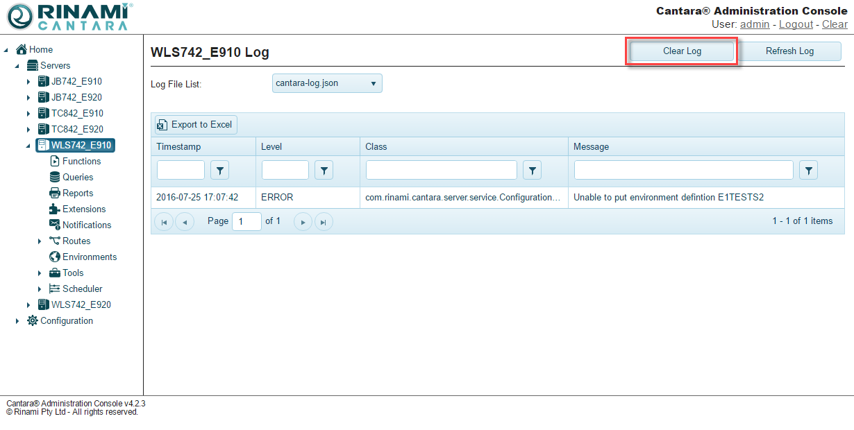This screenshot has height=430, width=854.
Task: Export the log to Excel
Action: [x=195, y=125]
